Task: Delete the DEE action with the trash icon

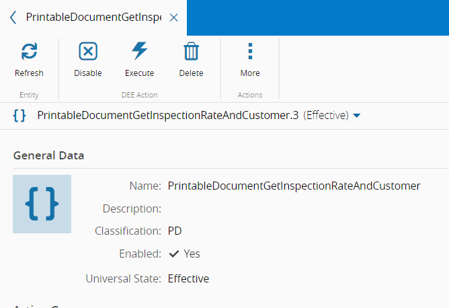Action: 191,52
